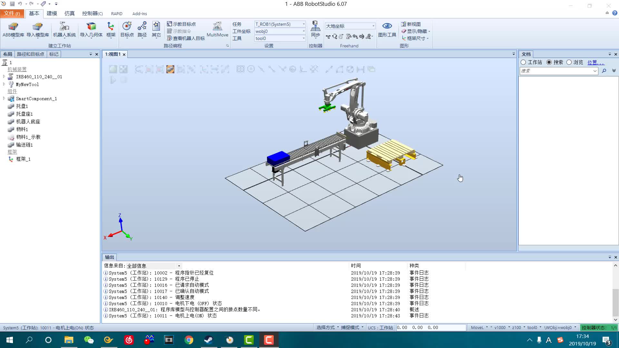Expand SmartComponent_1 tree node
Screen dimensions: 619x348
(x=4, y=99)
